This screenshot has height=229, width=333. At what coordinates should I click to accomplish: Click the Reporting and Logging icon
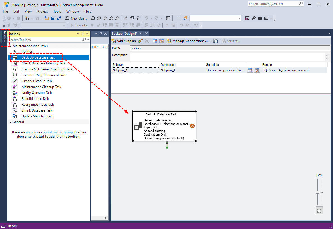click(x=215, y=41)
